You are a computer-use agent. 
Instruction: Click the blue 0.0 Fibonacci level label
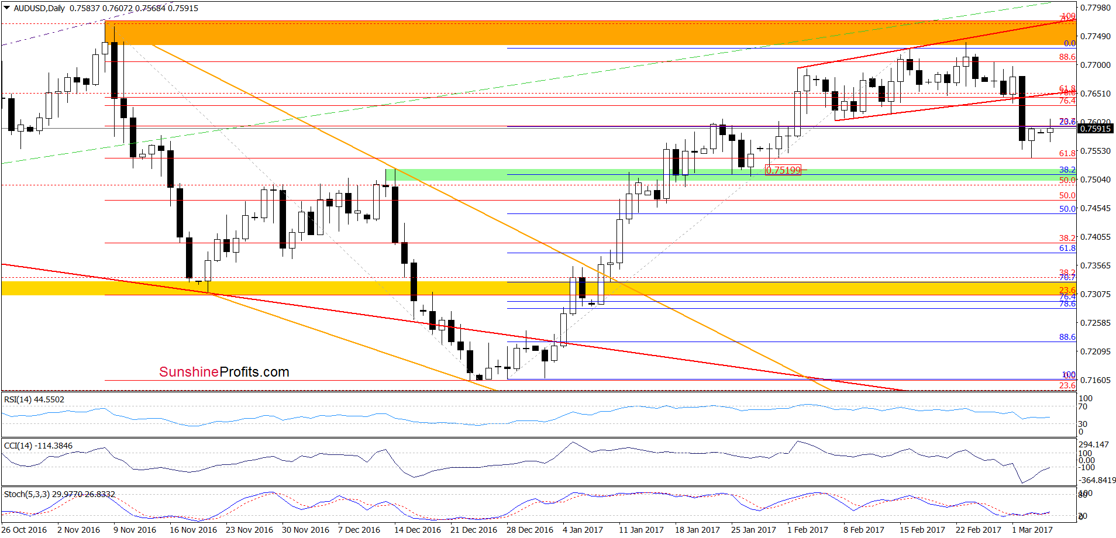[1069, 43]
